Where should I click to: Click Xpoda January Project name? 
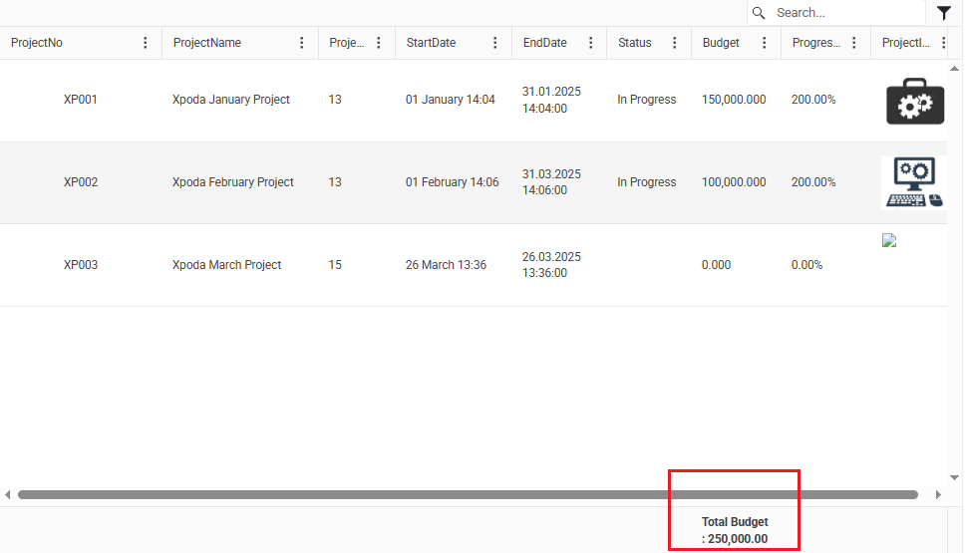(231, 100)
